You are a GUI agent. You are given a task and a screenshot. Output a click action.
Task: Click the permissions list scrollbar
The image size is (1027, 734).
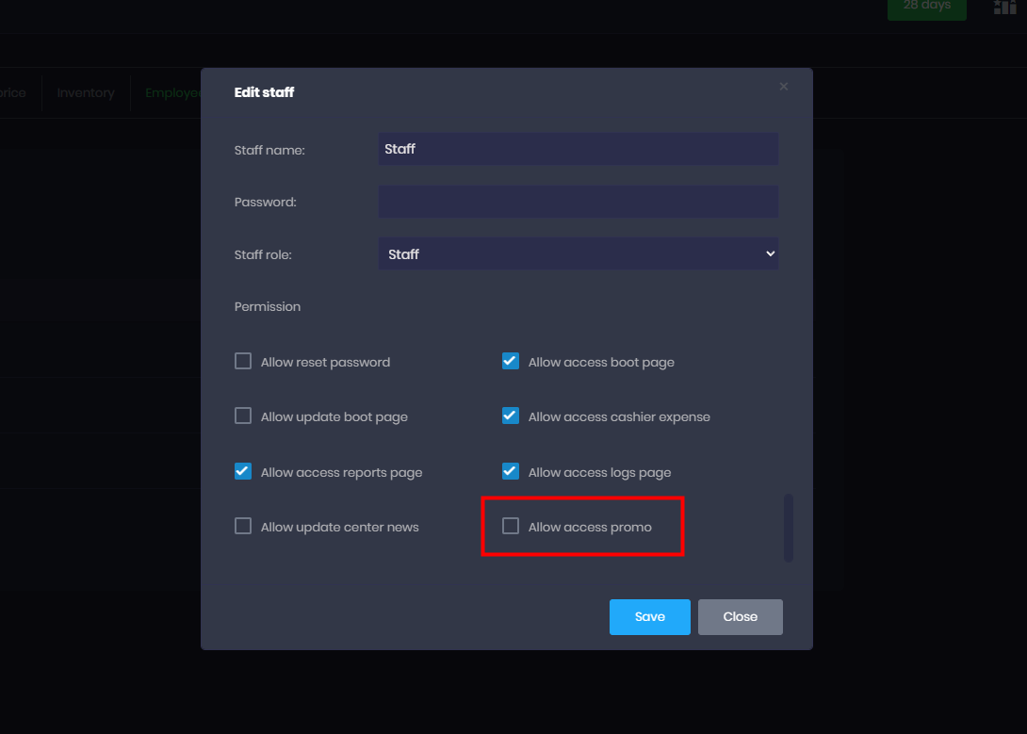789,528
